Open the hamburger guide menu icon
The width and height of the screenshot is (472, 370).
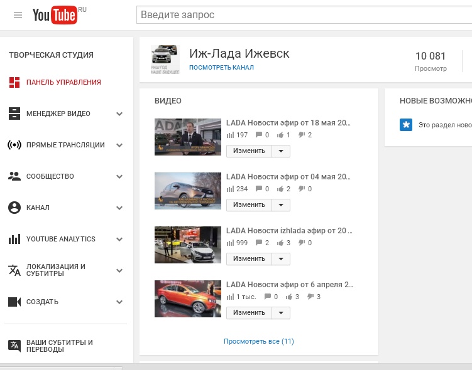point(18,15)
